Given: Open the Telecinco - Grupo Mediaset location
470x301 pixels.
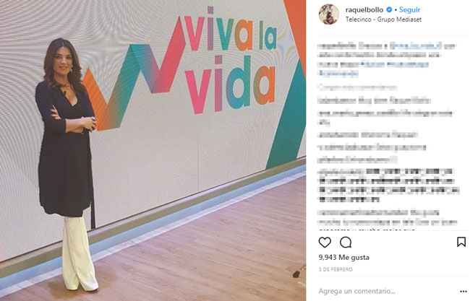Looking at the screenshot, I should click(383, 19).
